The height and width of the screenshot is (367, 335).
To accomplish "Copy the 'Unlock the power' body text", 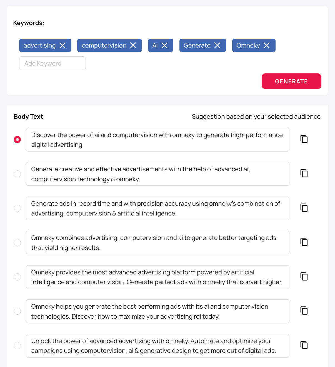I will (304, 345).
